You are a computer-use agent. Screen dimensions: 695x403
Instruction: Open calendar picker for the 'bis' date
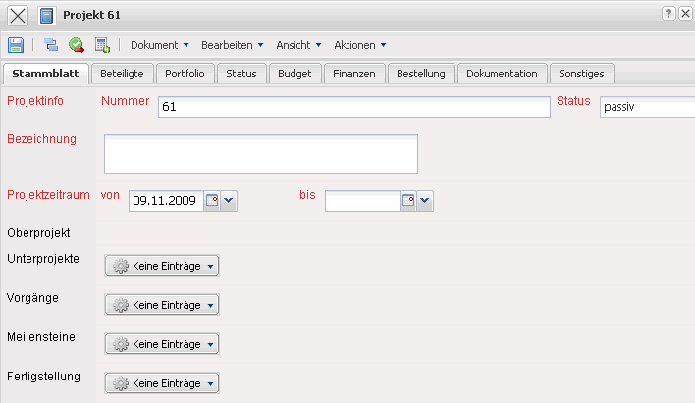[408, 201]
